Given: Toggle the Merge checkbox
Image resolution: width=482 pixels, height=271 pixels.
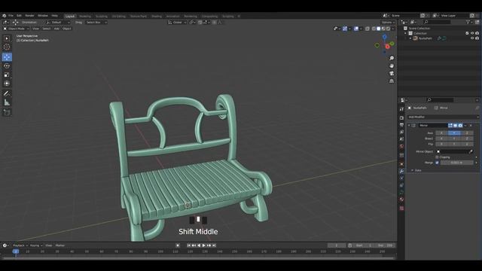Looking at the screenshot, I should (x=437, y=163).
